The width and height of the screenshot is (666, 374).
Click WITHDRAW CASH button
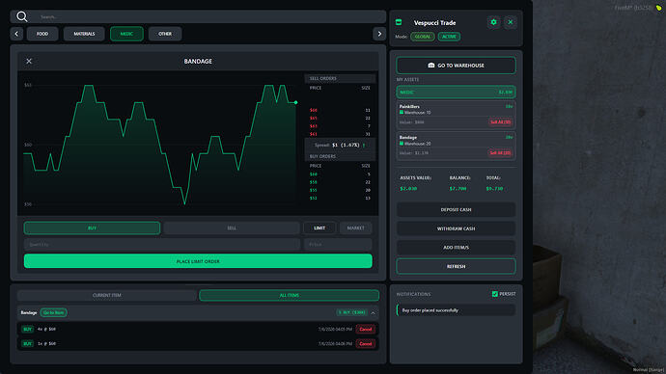456,228
